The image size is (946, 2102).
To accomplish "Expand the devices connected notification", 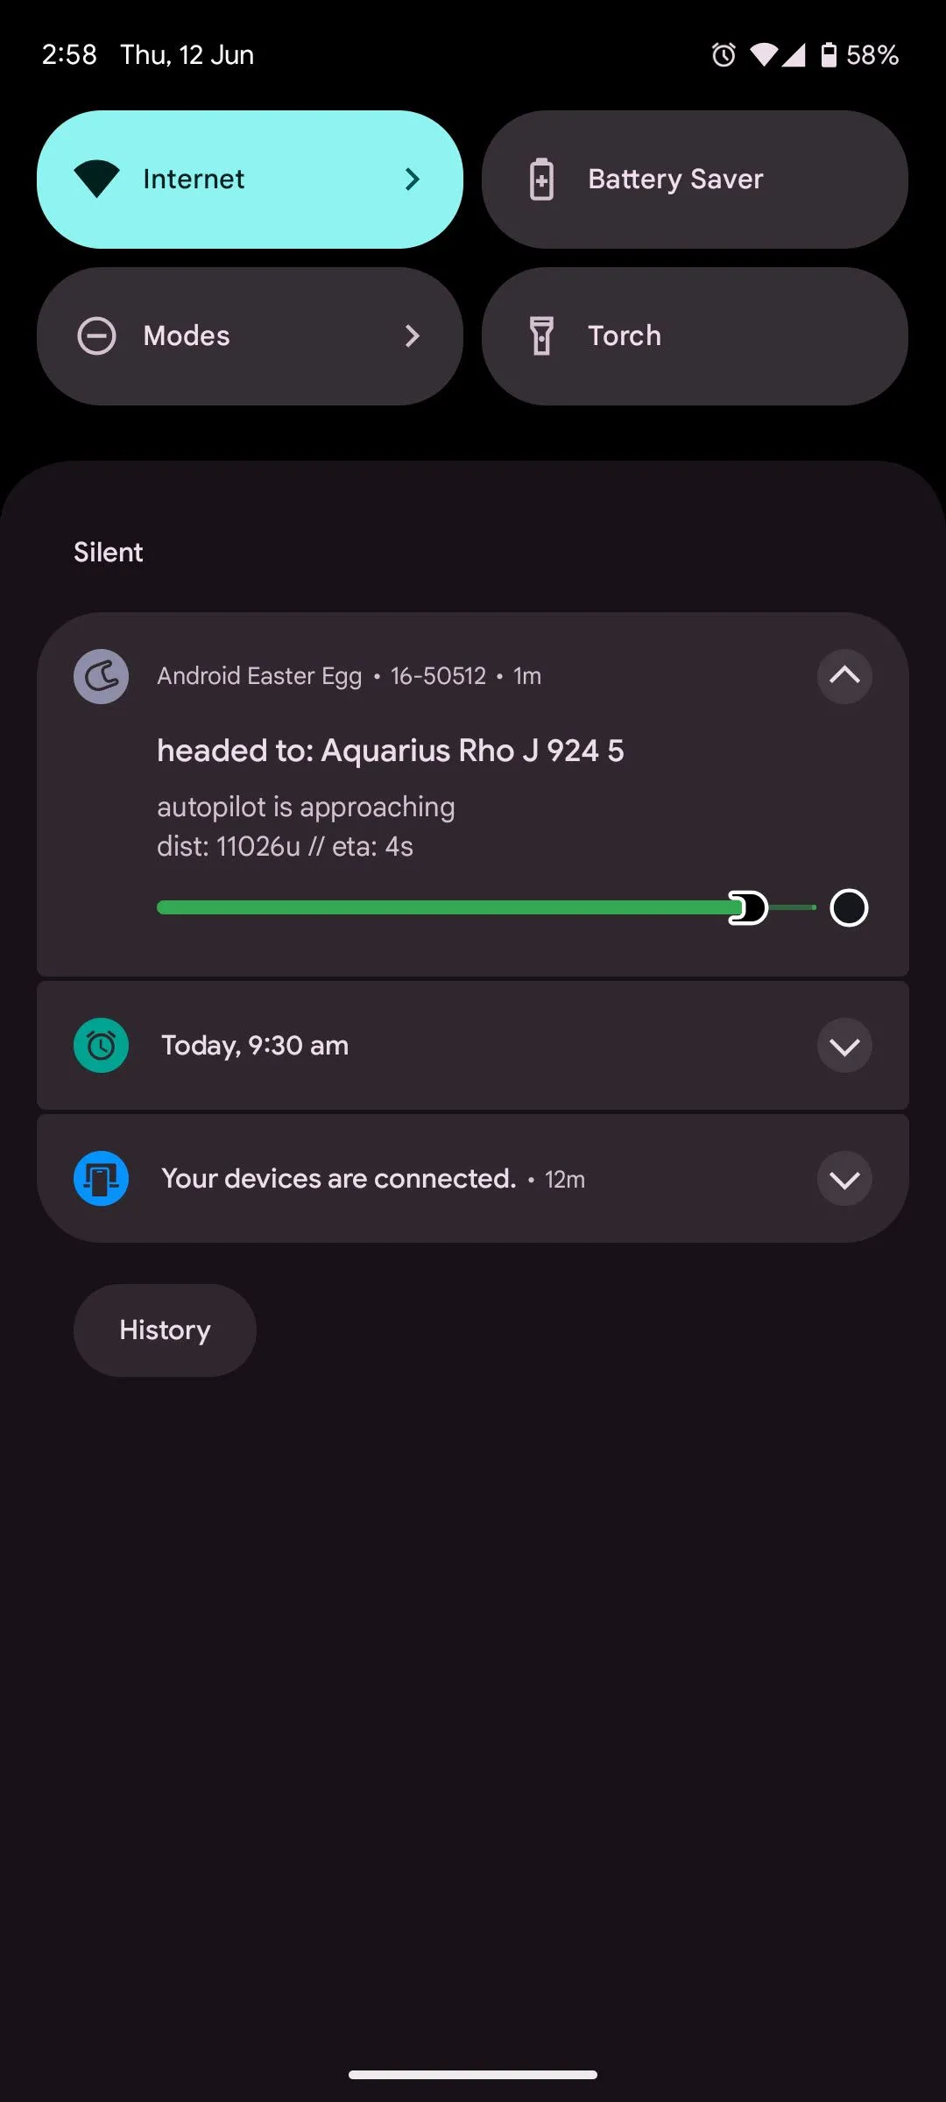I will [x=844, y=1179].
